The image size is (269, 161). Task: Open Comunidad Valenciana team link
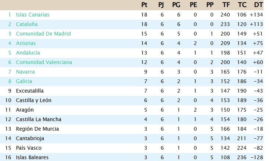point(44,62)
